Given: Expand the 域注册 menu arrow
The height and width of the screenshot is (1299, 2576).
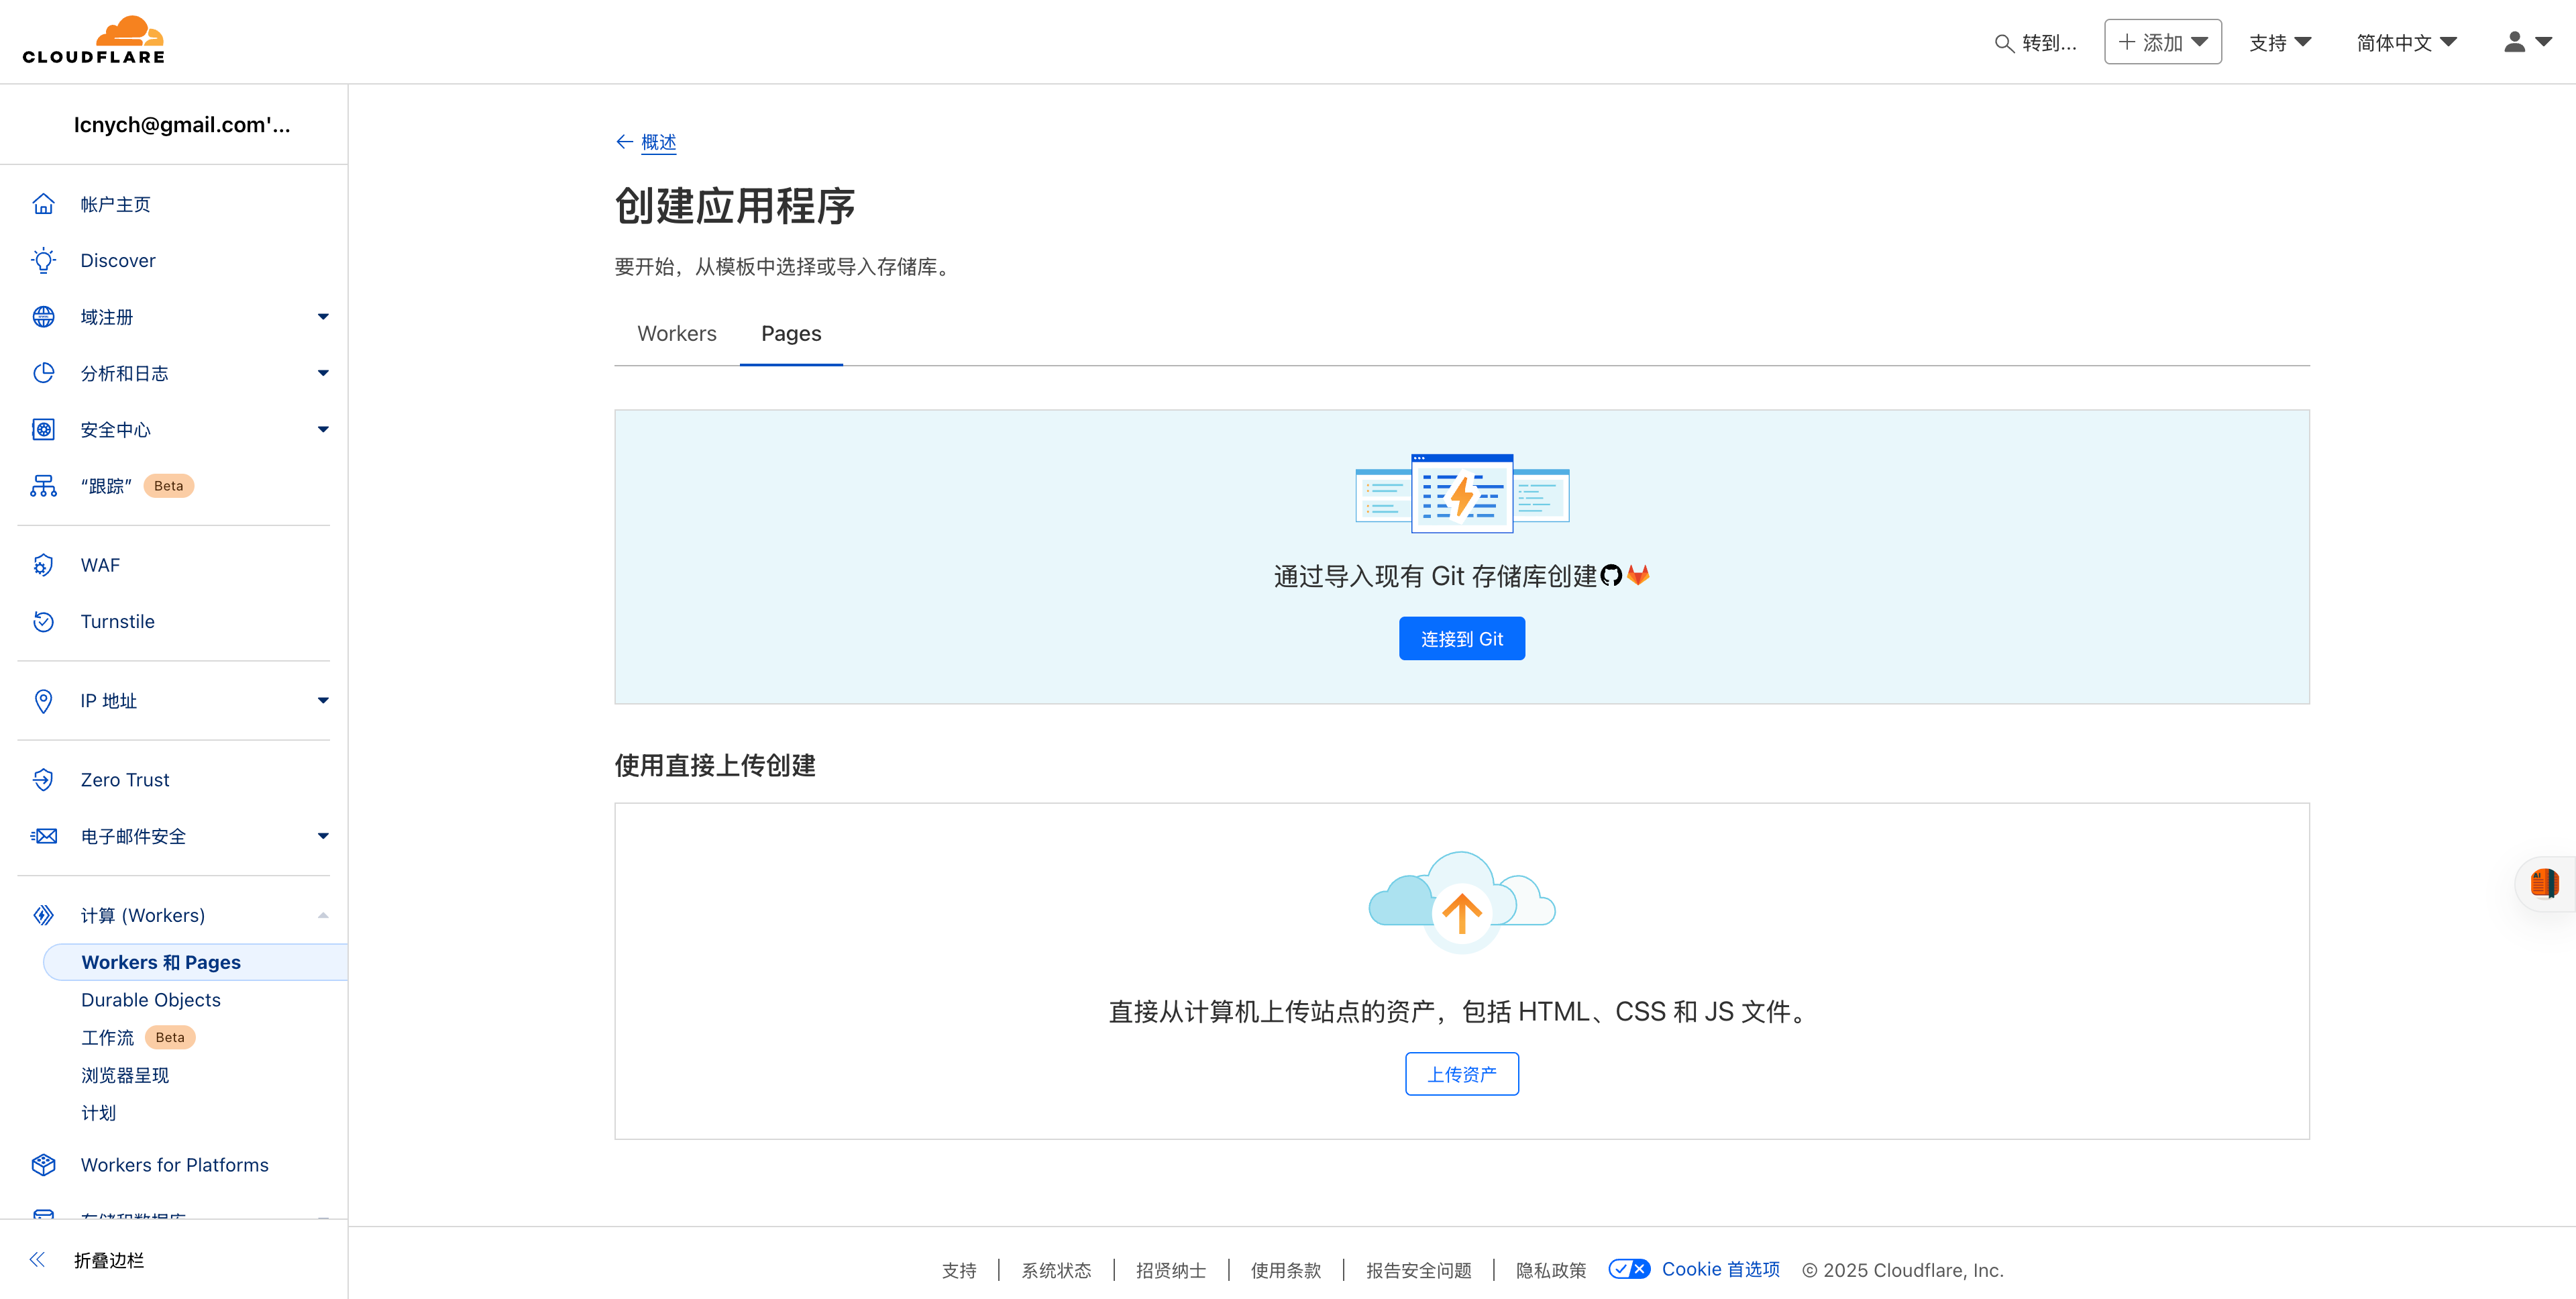Looking at the screenshot, I should tap(323, 317).
